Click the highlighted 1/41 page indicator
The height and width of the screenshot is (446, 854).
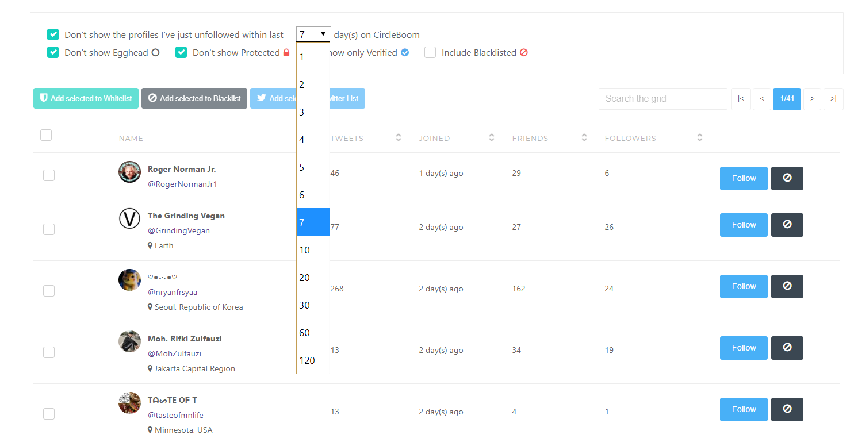787,99
